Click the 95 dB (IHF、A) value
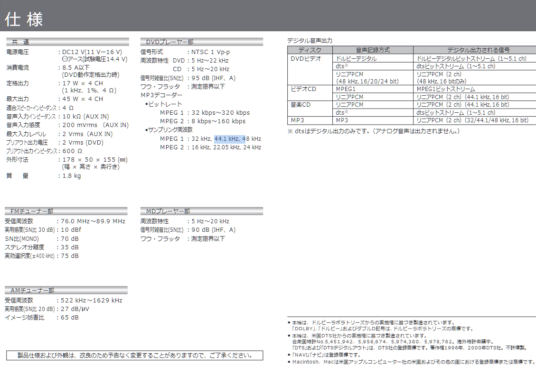The height and width of the screenshot is (384, 536). (213, 78)
